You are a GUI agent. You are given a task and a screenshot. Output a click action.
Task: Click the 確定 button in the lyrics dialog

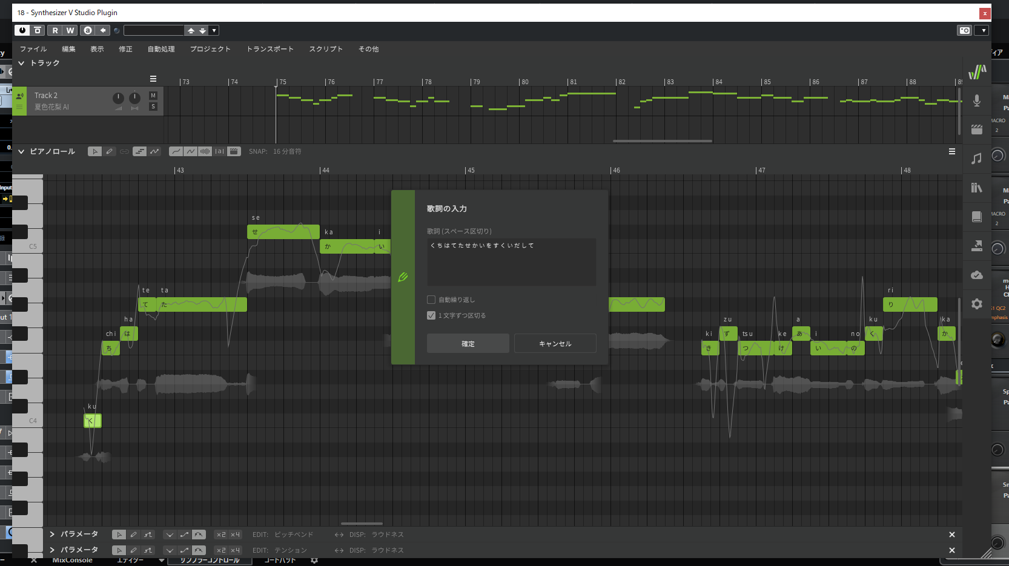[468, 343]
